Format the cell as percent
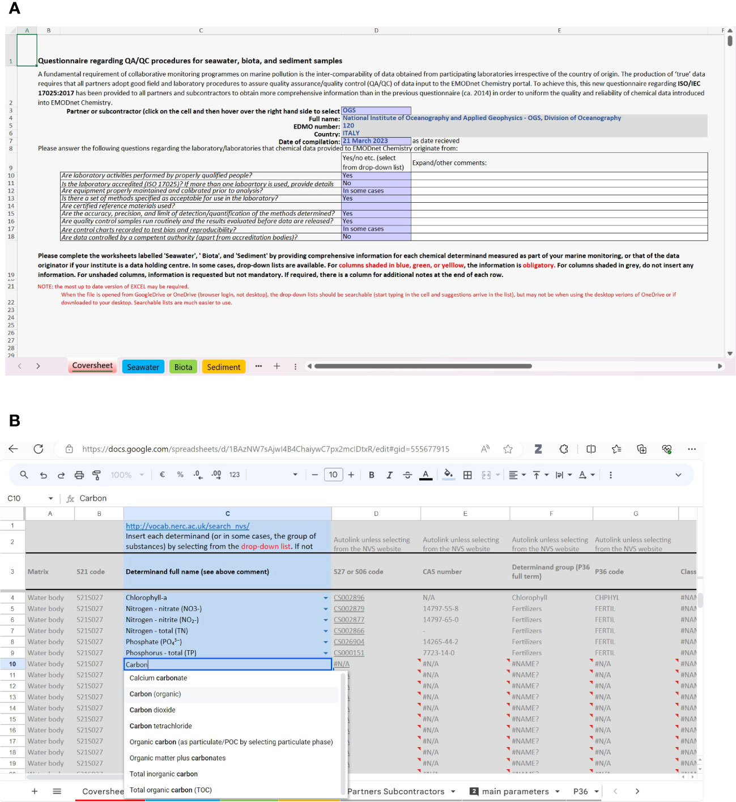Screen dimensions: 736x802 click(180, 475)
